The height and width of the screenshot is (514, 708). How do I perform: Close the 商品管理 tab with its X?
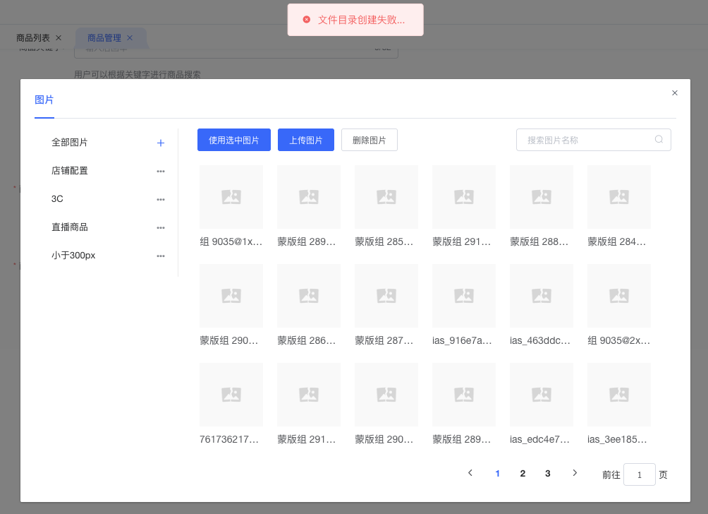click(x=130, y=38)
